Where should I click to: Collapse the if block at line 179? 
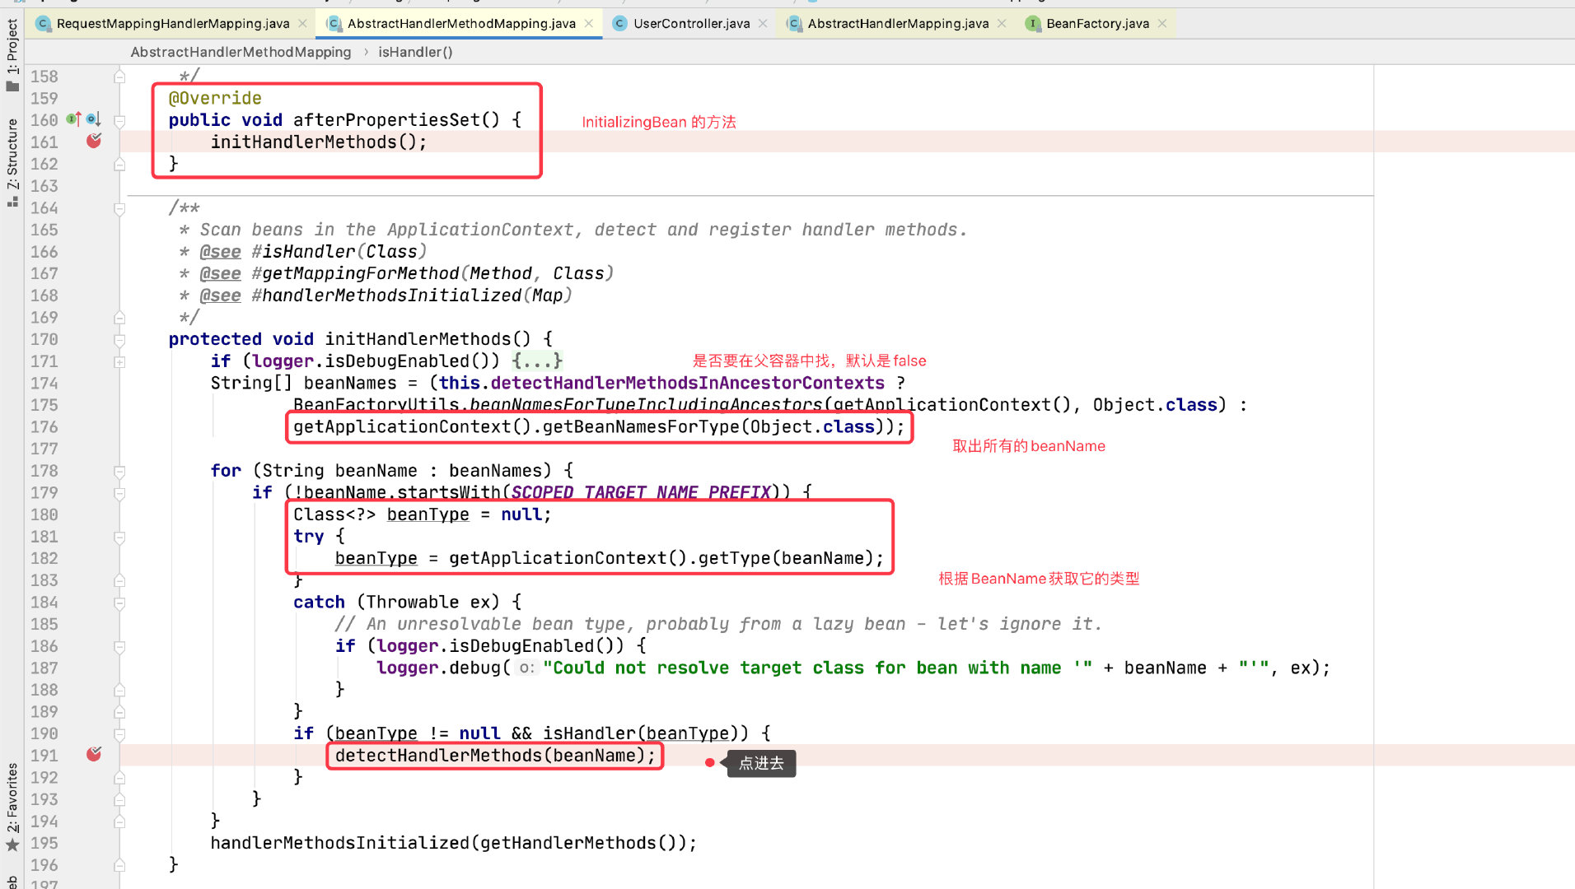[119, 493]
